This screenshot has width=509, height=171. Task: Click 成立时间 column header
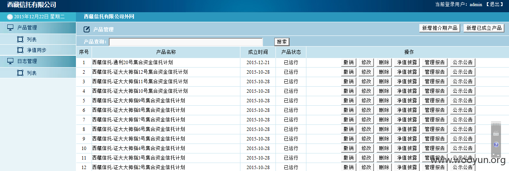pos(258,52)
